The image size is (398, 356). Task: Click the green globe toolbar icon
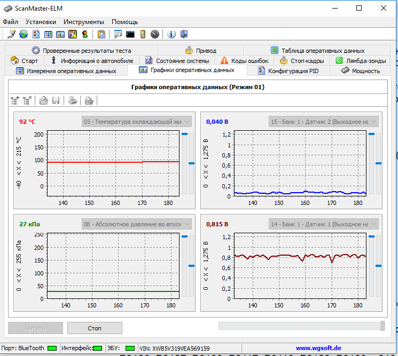tap(24, 34)
